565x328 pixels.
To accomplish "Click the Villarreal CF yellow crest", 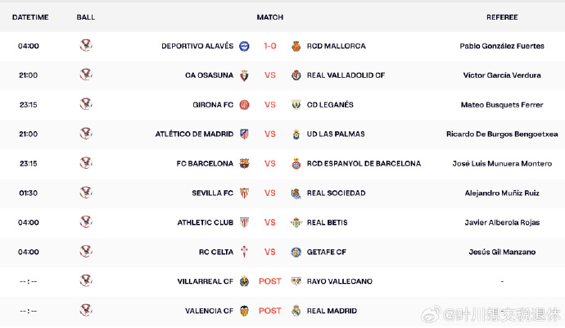I will (244, 281).
